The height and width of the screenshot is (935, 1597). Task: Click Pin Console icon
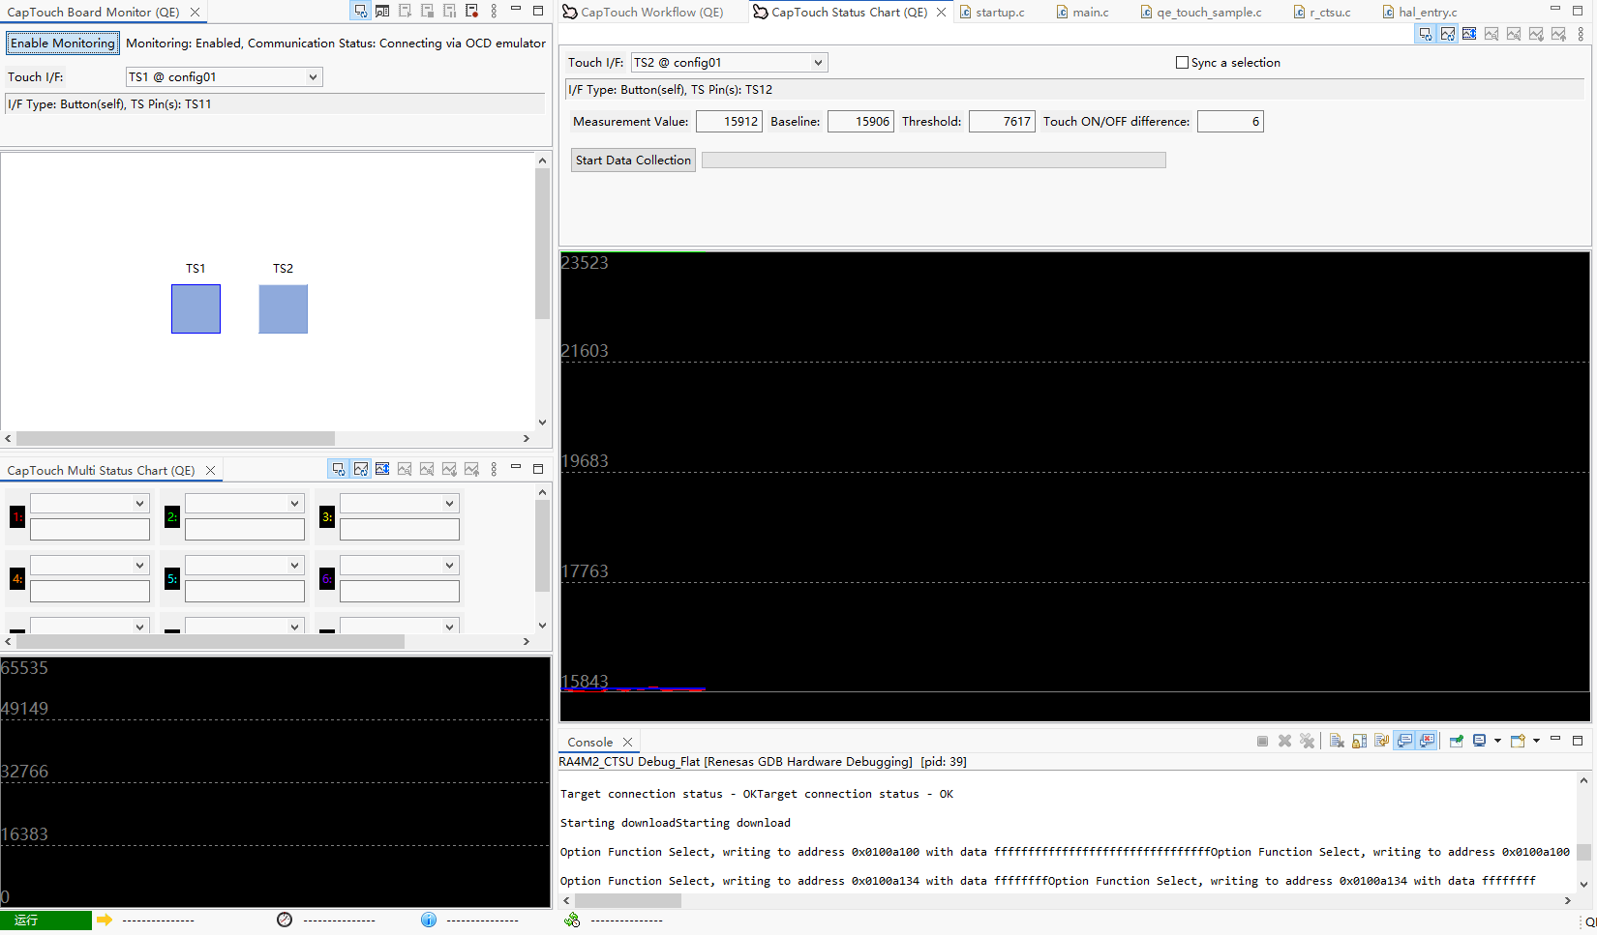pos(1456,741)
